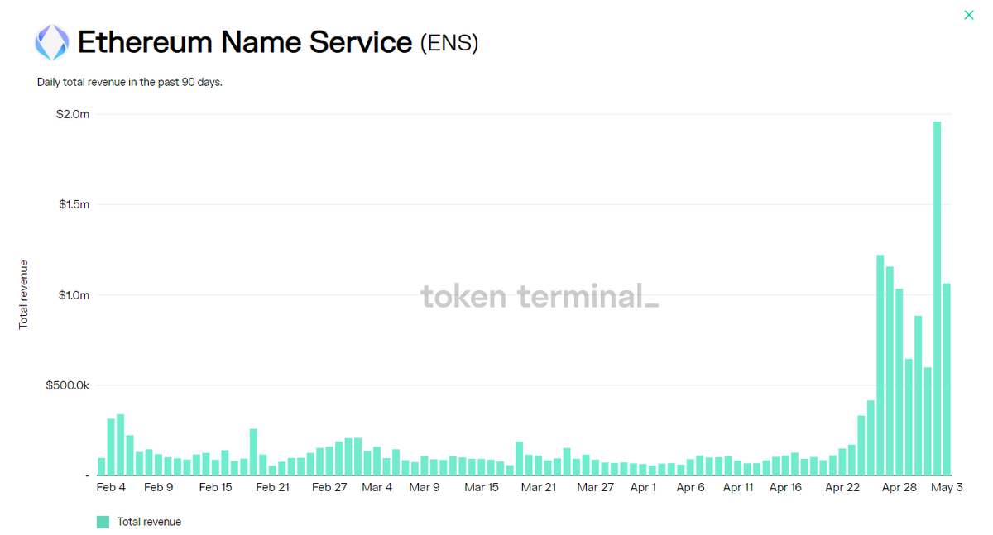Click the Apr 28 date label
Screen dimensions: 993x535
pyautogui.click(x=899, y=488)
